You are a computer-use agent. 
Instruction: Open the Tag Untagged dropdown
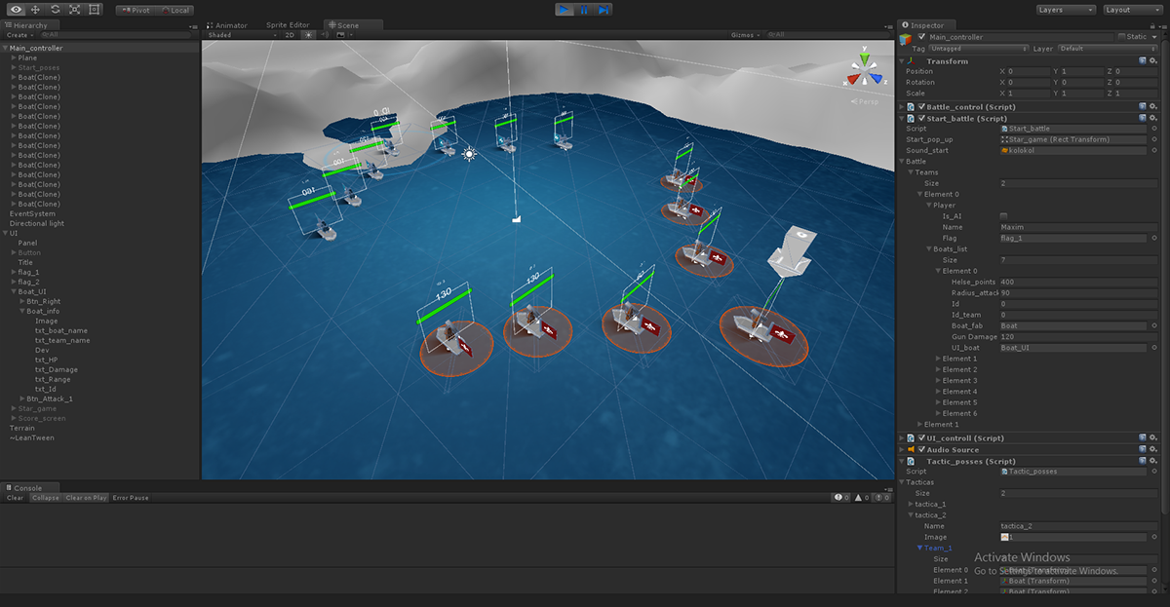(x=978, y=49)
